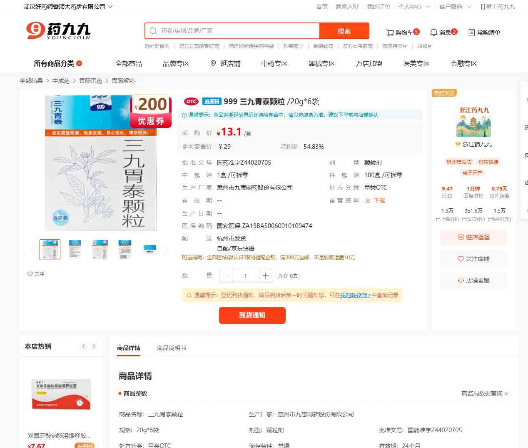528x448 pixels.
Task: Show next product thumbnails with right arrow
Action: pyautogui.click(x=167, y=250)
